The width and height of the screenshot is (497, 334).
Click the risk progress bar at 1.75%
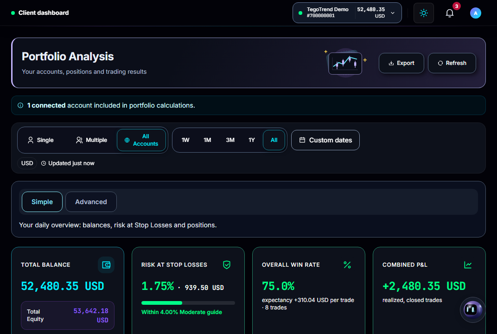tap(188, 303)
